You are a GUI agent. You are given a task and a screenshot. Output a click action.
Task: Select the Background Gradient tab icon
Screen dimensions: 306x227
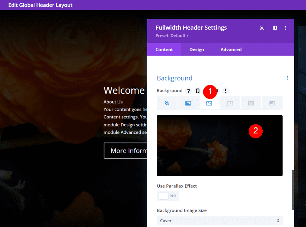[188, 103]
